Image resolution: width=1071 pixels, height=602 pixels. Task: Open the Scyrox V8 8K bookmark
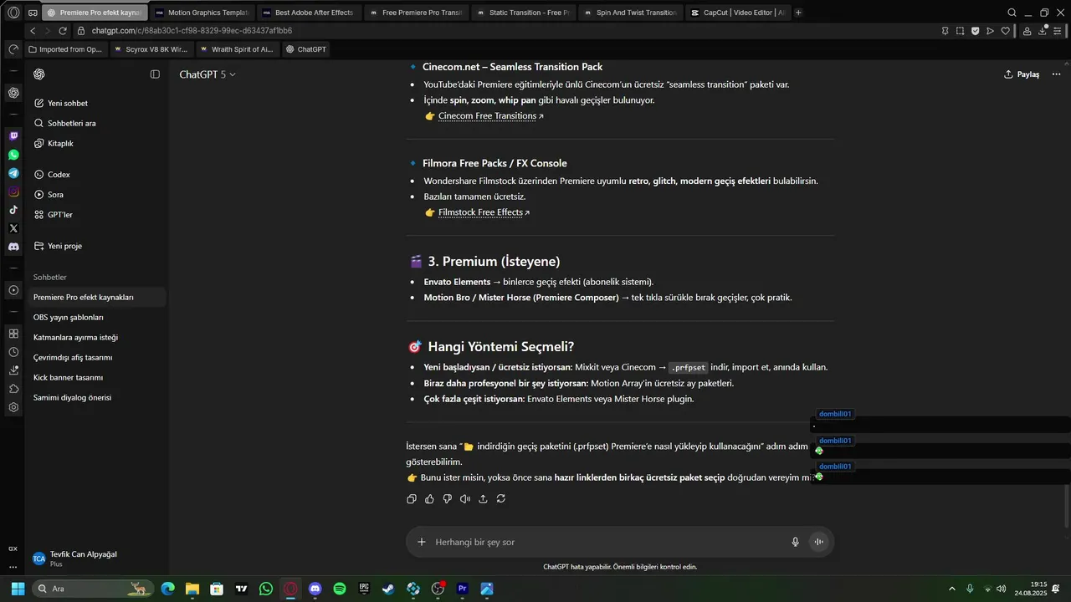coord(151,49)
